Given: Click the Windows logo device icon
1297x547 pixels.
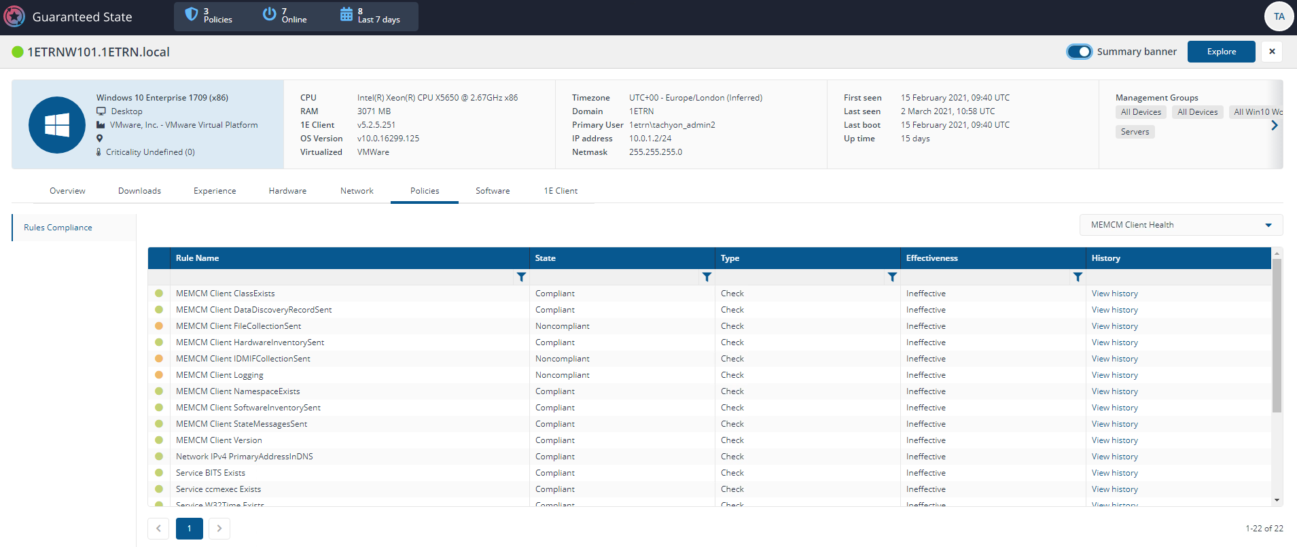Looking at the screenshot, I should click(x=57, y=125).
